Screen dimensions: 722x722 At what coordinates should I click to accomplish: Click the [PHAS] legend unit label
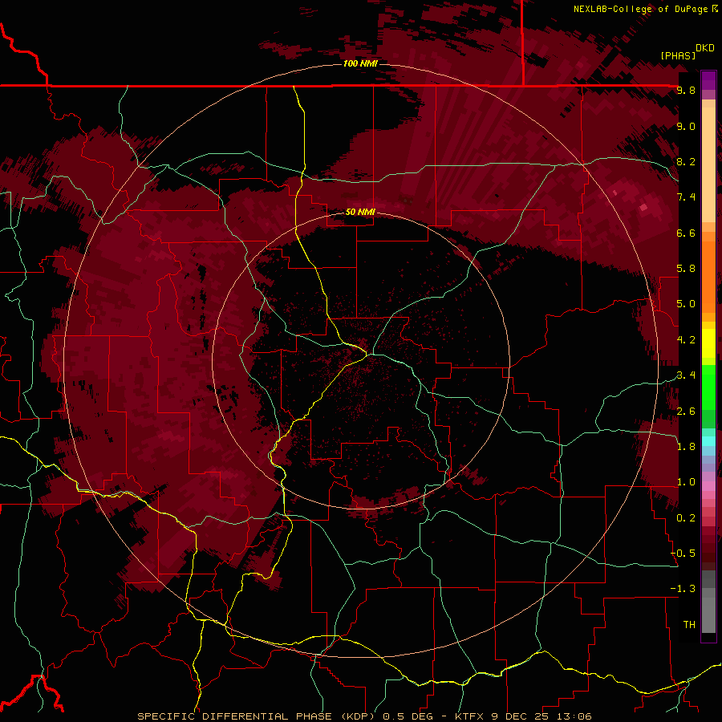tap(678, 55)
